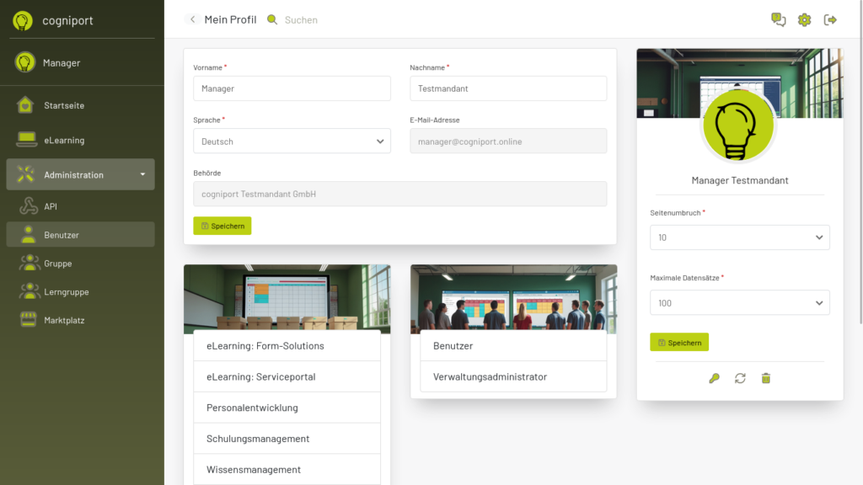The height and width of the screenshot is (485, 863).
Task: Click the back arrow beside Mein Profil
Action: click(x=192, y=19)
